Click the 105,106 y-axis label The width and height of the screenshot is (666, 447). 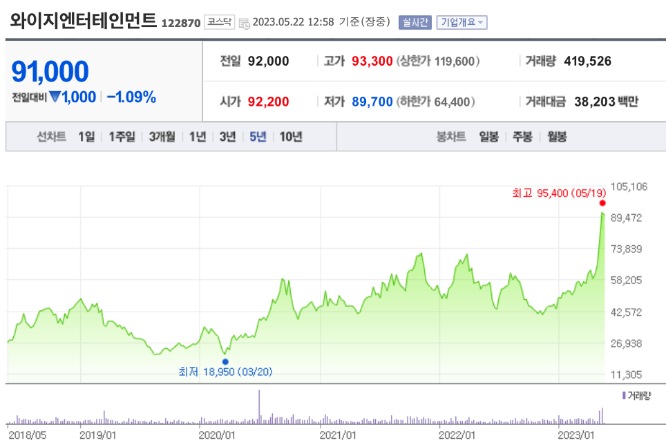coord(629,187)
